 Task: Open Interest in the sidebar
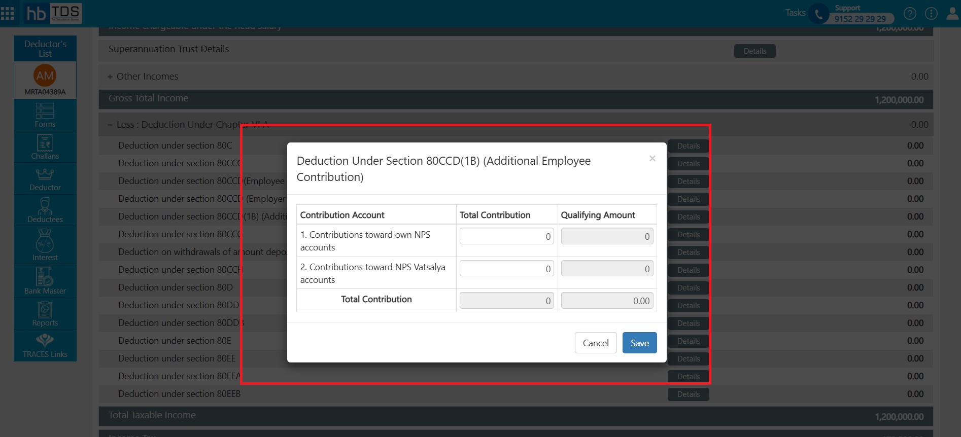[x=45, y=245]
